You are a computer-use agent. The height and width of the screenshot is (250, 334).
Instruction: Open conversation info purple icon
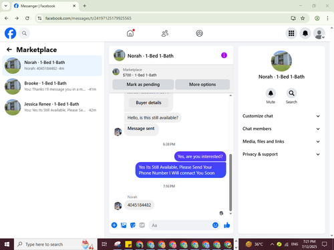click(x=224, y=55)
